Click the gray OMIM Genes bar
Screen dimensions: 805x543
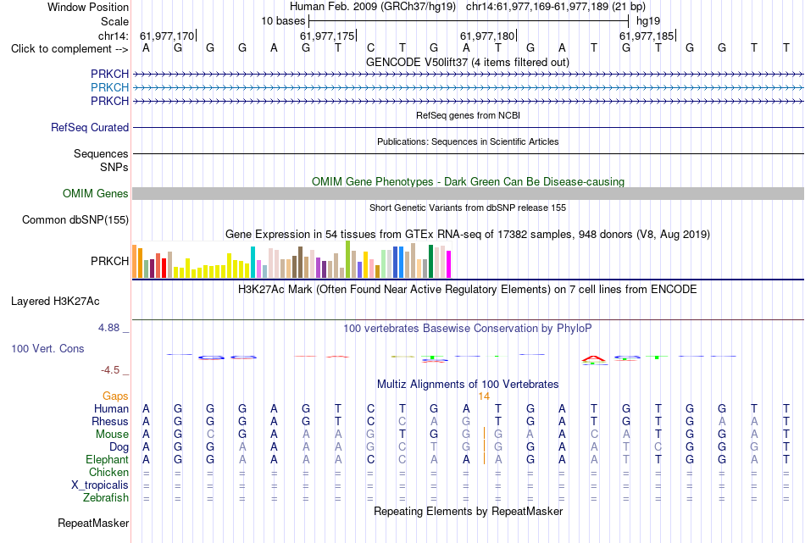(468, 193)
